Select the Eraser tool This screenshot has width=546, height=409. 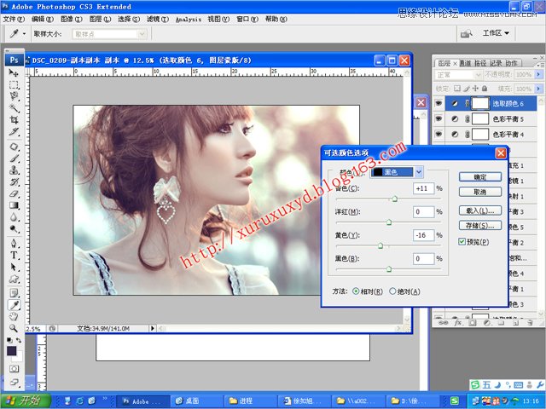coord(14,193)
